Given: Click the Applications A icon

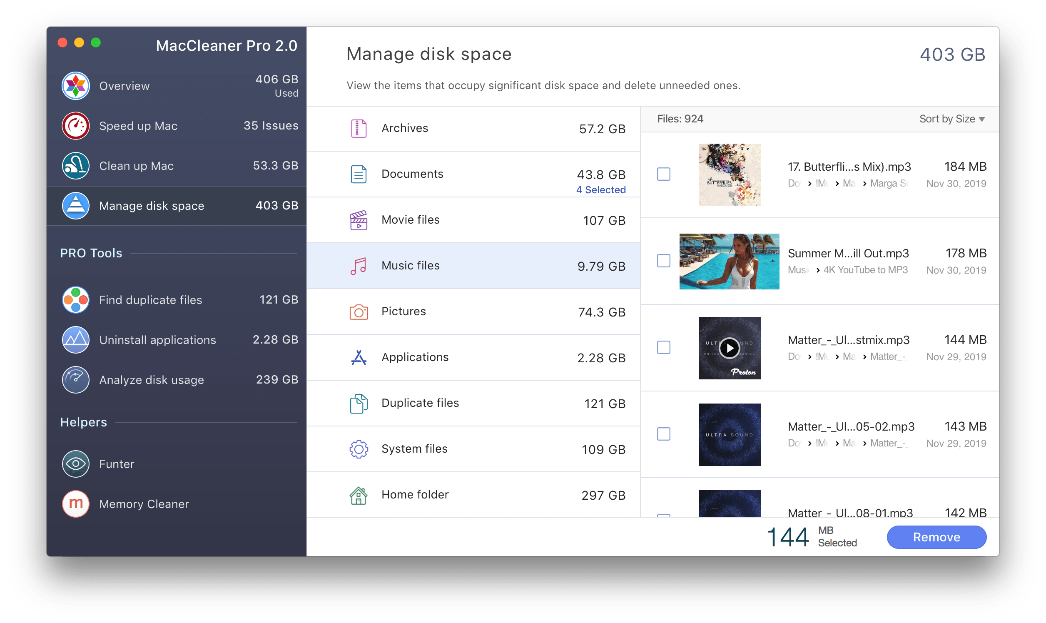Looking at the screenshot, I should (359, 357).
